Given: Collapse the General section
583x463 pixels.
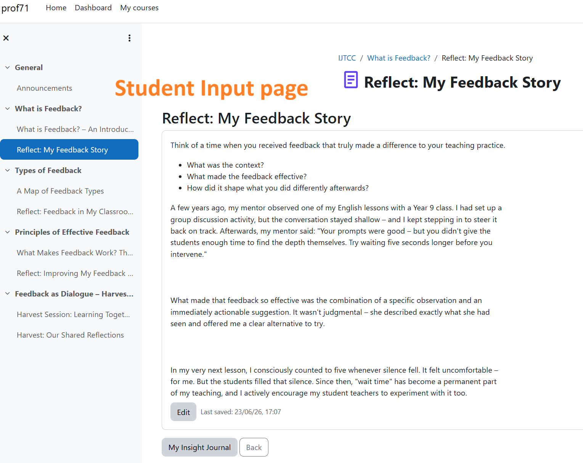Looking at the screenshot, I should click(x=8, y=67).
